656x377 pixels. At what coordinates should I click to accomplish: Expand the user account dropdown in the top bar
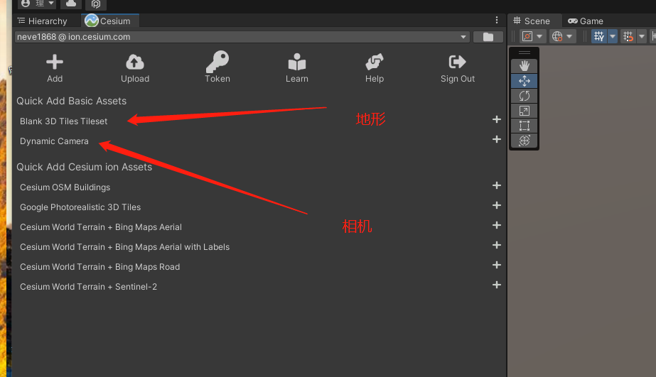(51, 4)
